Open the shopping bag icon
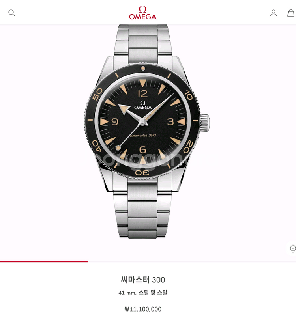This screenshot has width=296, height=319. click(291, 13)
